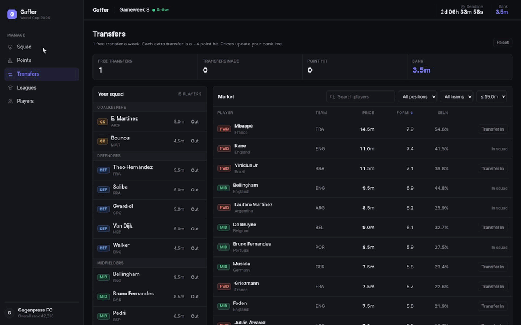Screen dimensions: 521x325
Task: Click the DEF badge beside Van Dijk
Action: [104, 229]
